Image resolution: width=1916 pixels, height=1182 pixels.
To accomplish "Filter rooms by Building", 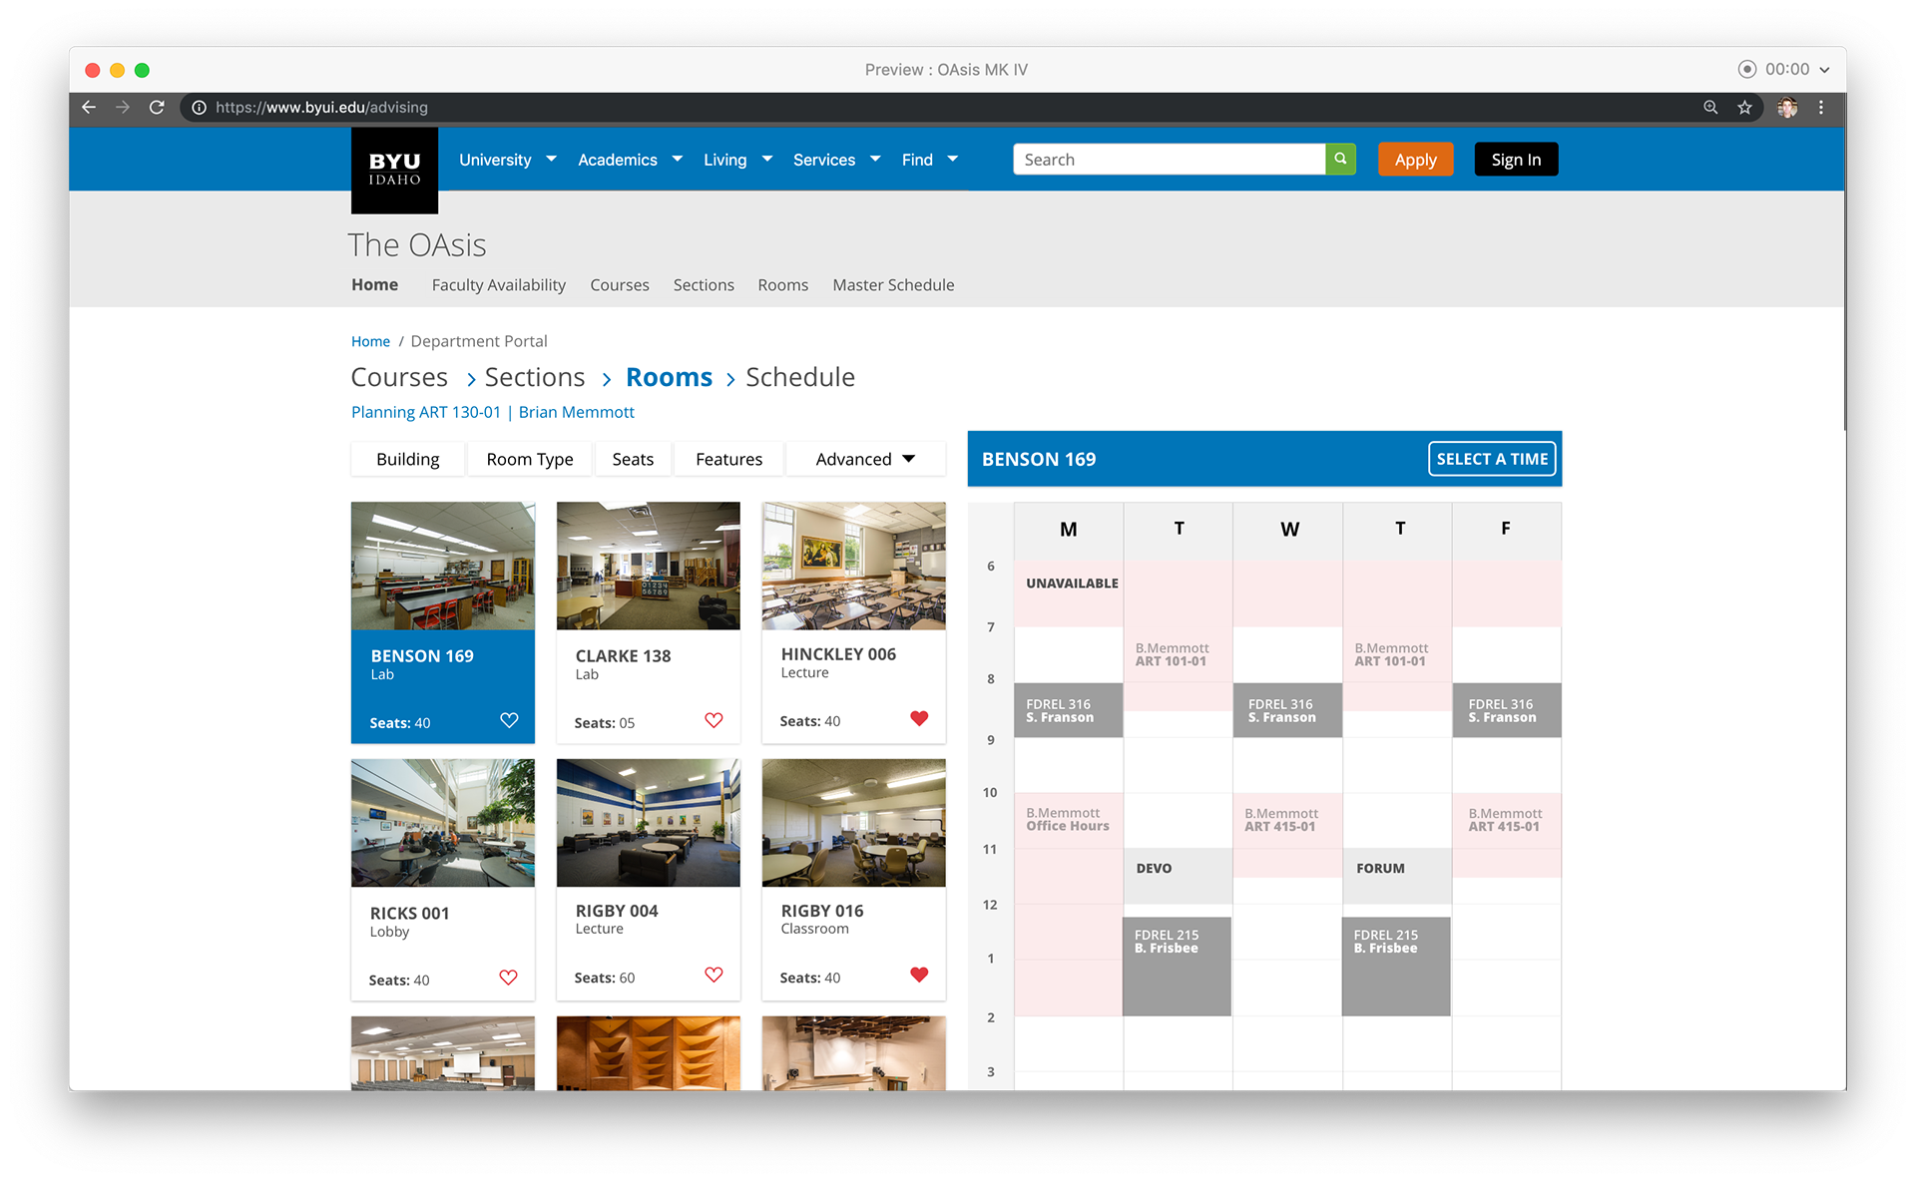I will point(407,459).
